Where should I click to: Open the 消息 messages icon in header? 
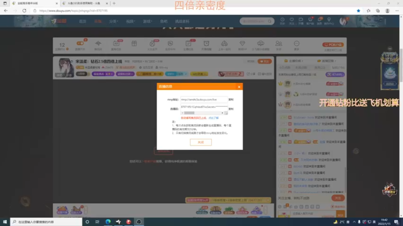319,21
